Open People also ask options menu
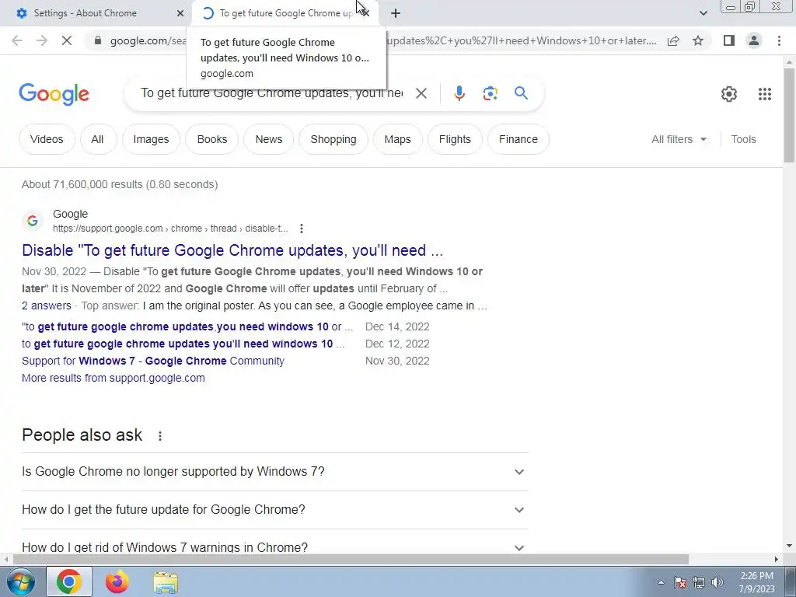 [160, 436]
